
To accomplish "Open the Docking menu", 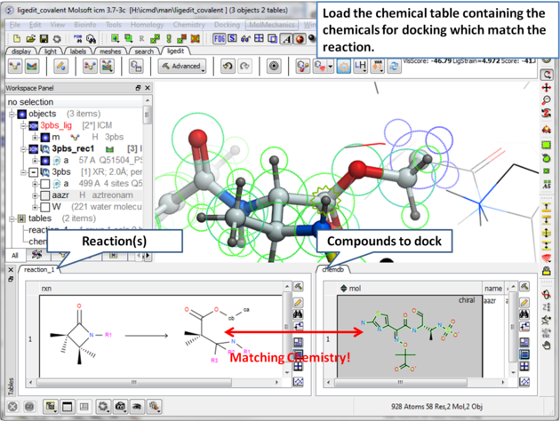I will pos(226,25).
